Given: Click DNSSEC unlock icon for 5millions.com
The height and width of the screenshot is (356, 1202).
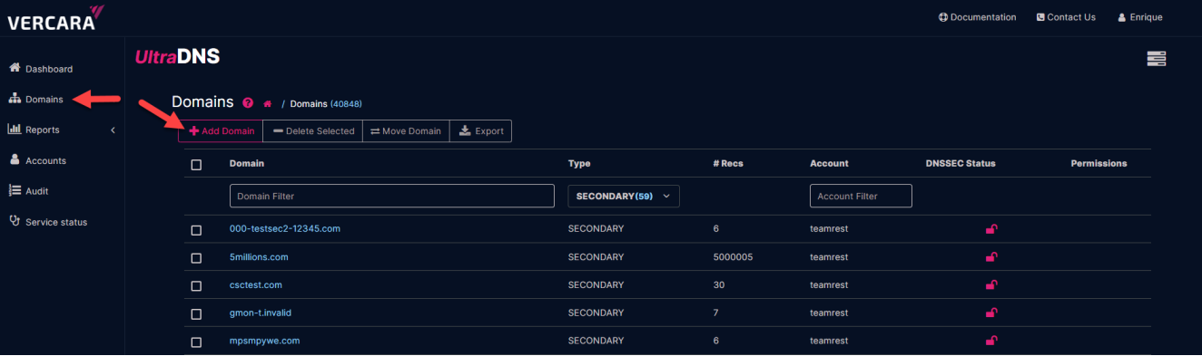Looking at the screenshot, I should (x=991, y=257).
